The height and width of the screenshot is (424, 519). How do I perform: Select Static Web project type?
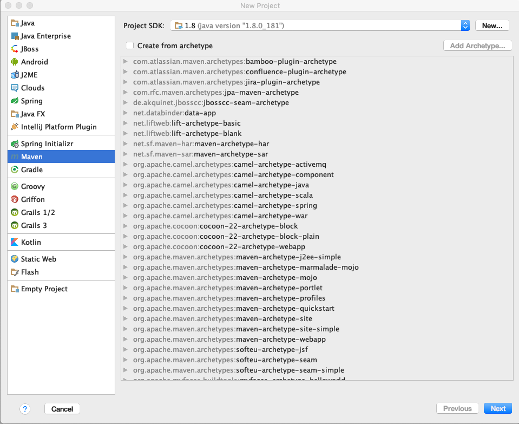click(38, 259)
